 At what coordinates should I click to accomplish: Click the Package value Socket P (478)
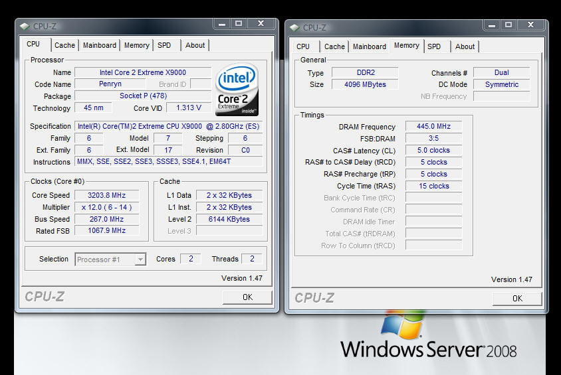point(143,96)
